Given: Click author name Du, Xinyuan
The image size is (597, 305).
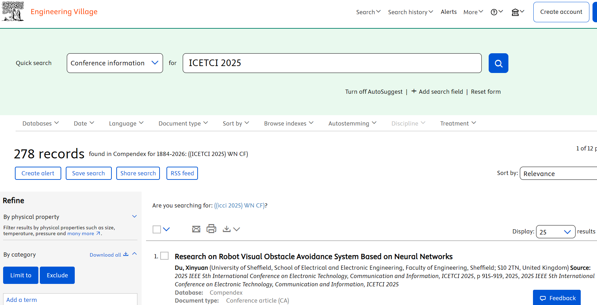Looking at the screenshot, I should point(191,268).
